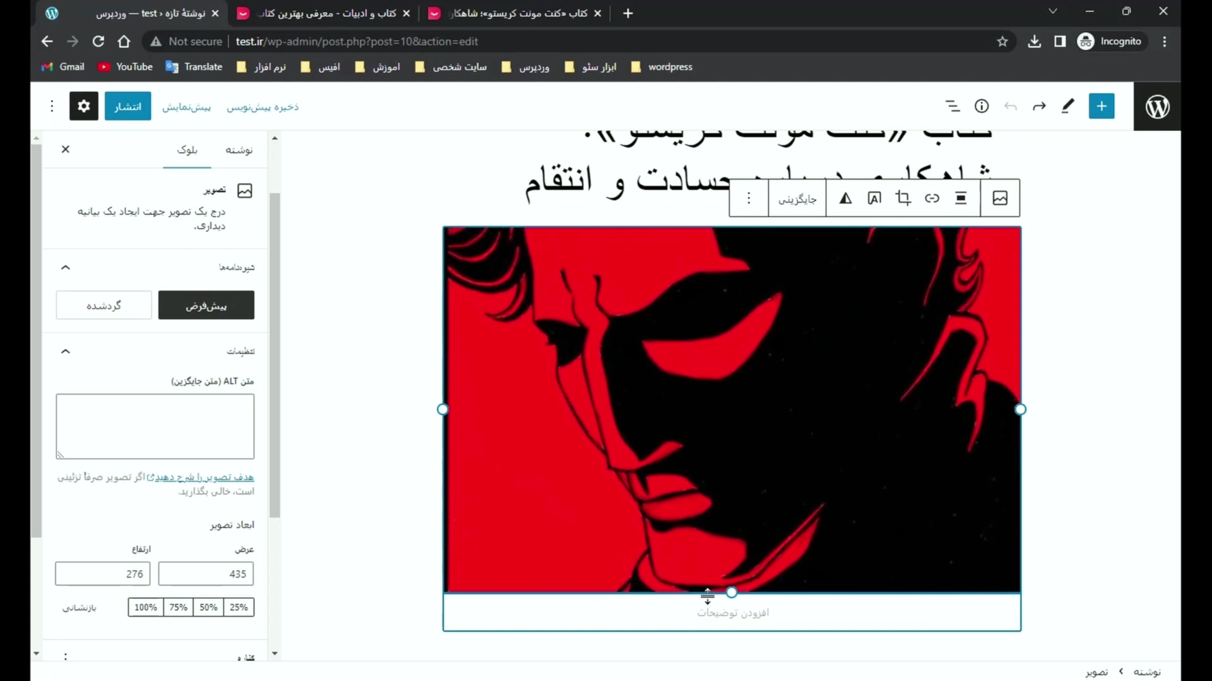Click the post details info icon

tap(982, 106)
